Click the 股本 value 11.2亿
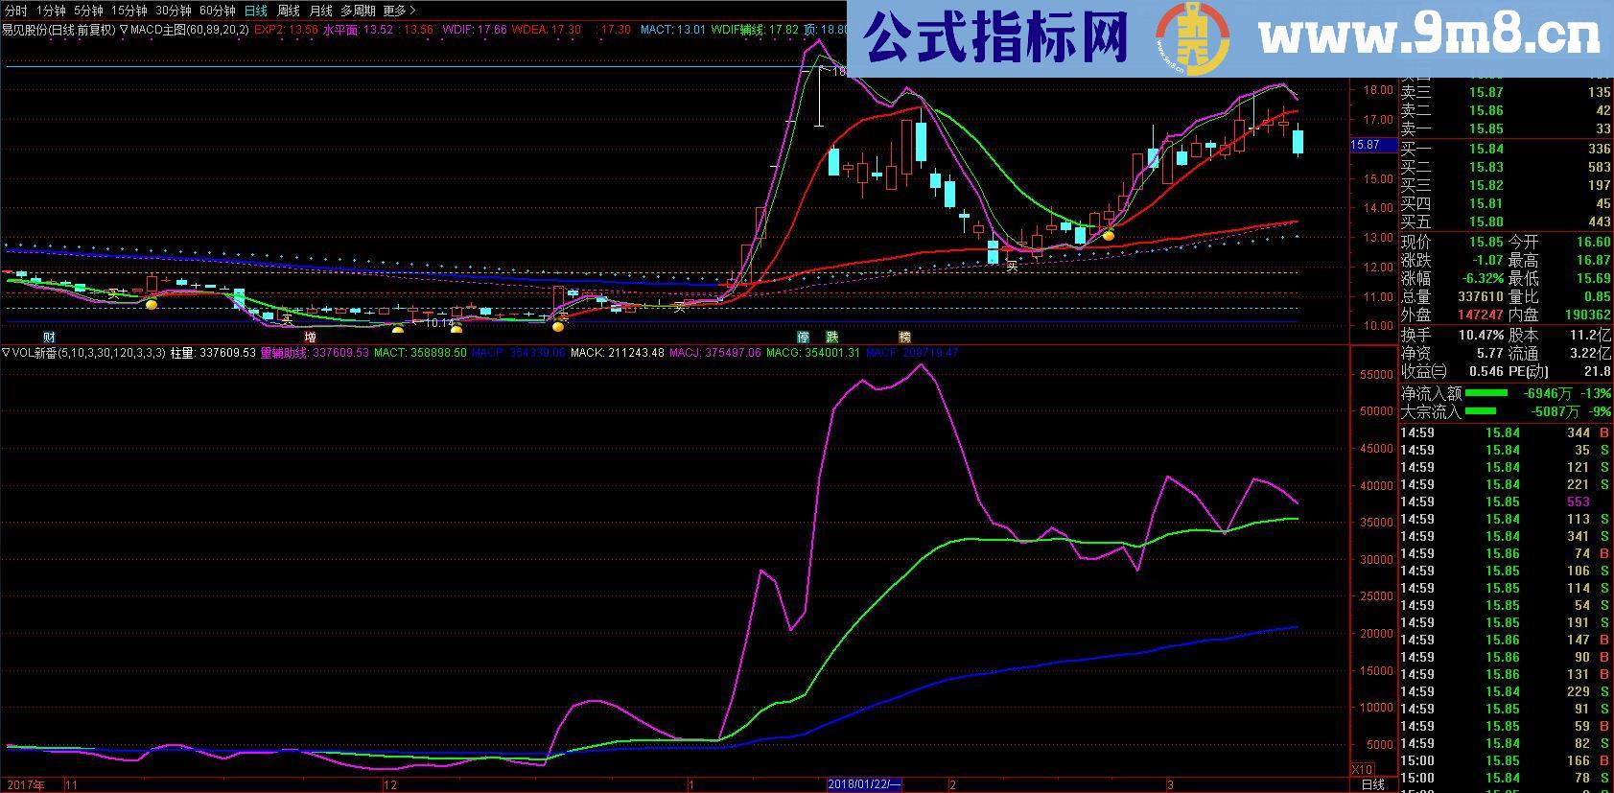The image size is (1614, 793). pos(1590,335)
